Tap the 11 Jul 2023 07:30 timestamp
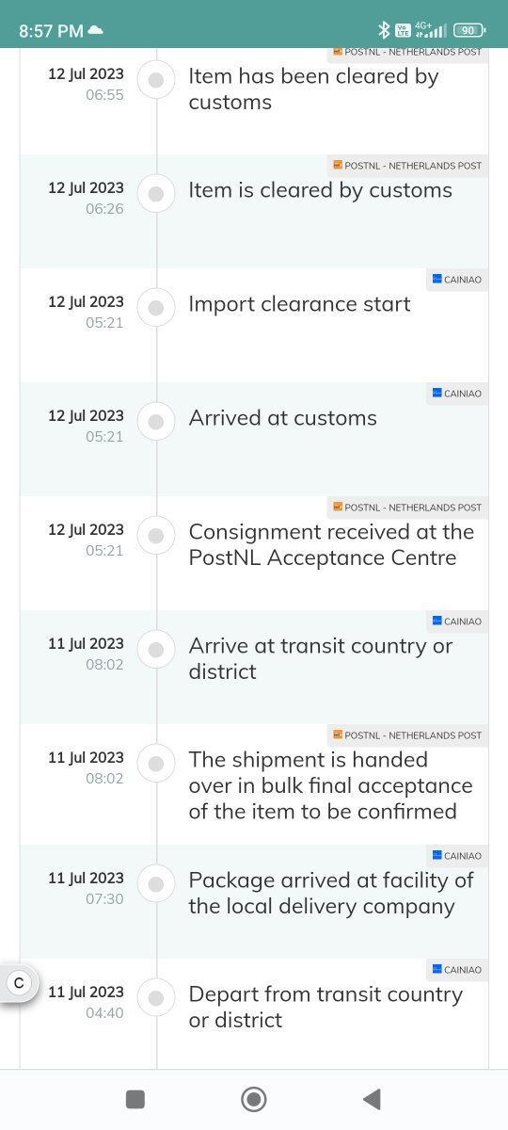This screenshot has width=508, height=1130. click(x=87, y=888)
